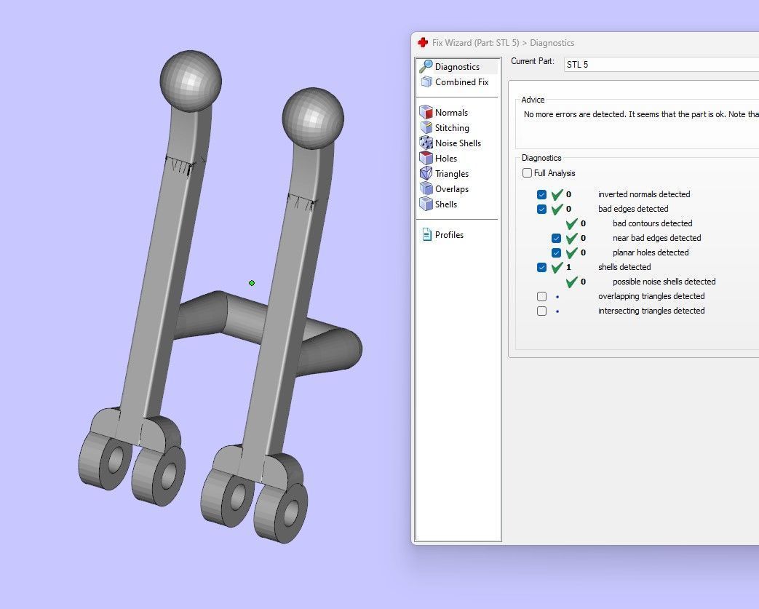Image resolution: width=759 pixels, height=609 pixels.
Task: Go to the Stitching page label
Action: pyautogui.click(x=452, y=128)
